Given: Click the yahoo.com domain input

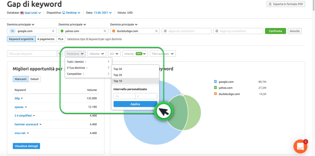Looking at the screenshot, I should point(83,31).
